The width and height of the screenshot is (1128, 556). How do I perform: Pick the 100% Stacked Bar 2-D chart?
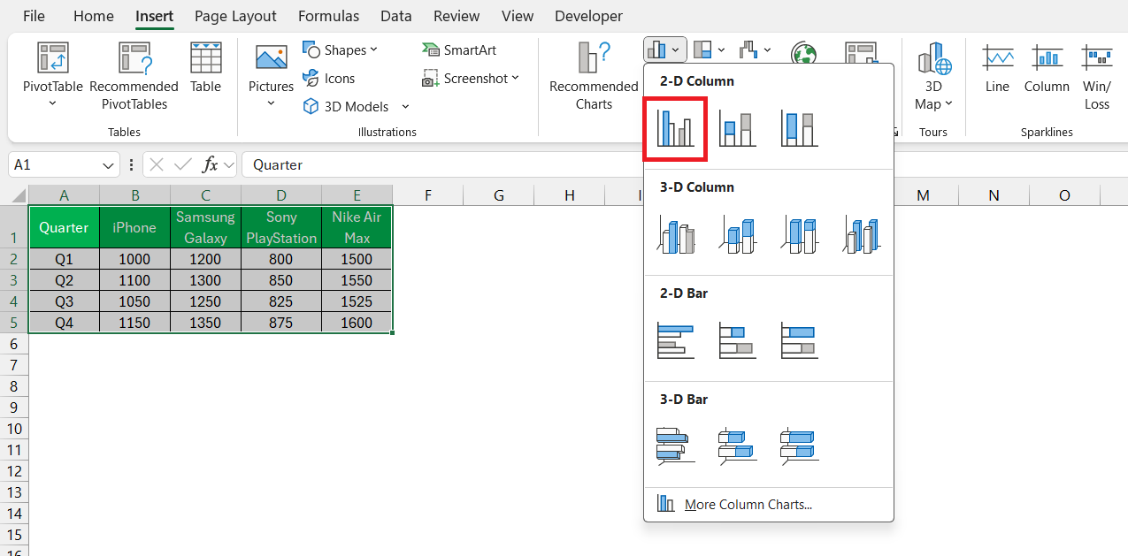click(x=799, y=341)
